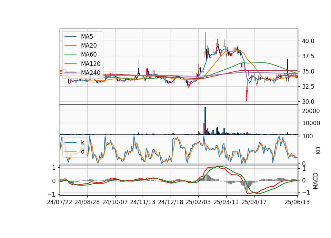The width and height of the screenshot is (331, 238).
Task: Click the k legend label in KD panel
Action: tap(82, 142)
